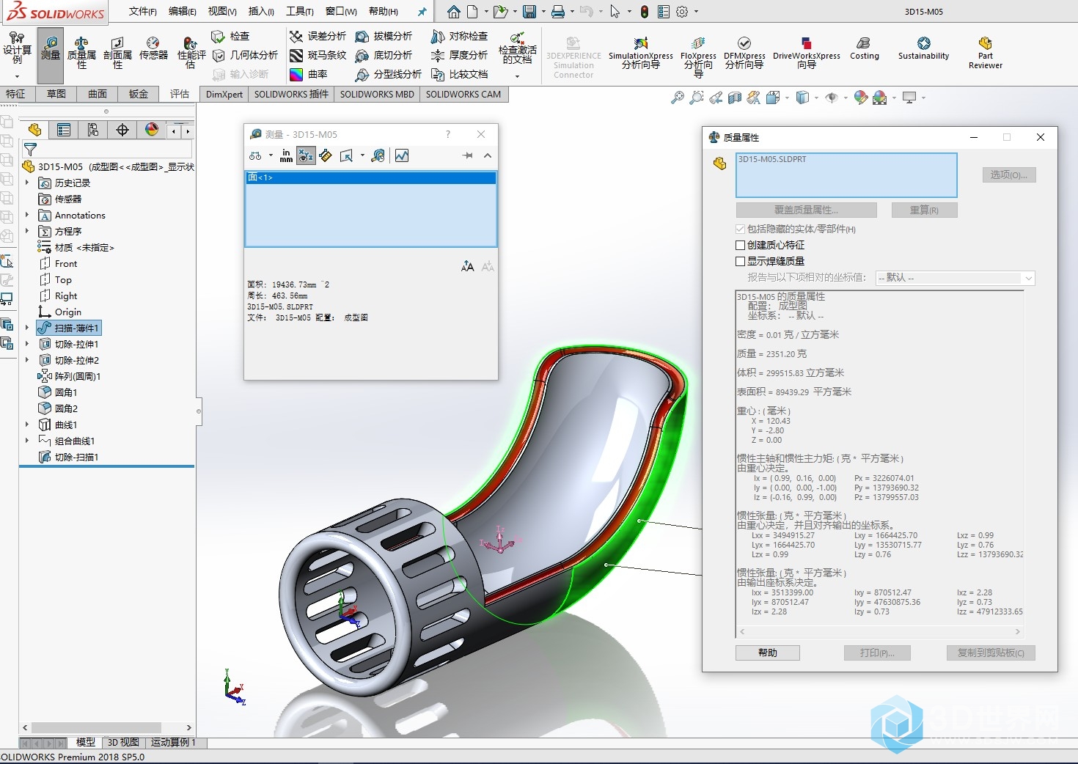The width and height of the screenshot is (1078, 764).
Task: Pin the Measure dialog open
Action: [467, 155]
